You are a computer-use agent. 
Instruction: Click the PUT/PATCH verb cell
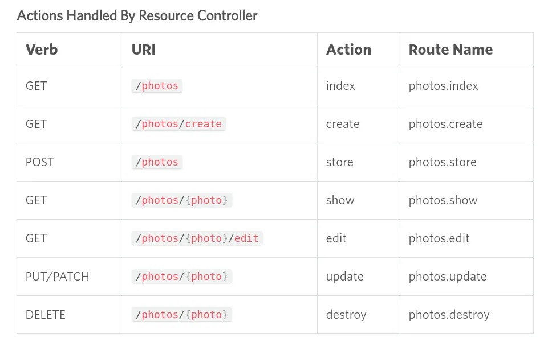click(57, 277)
